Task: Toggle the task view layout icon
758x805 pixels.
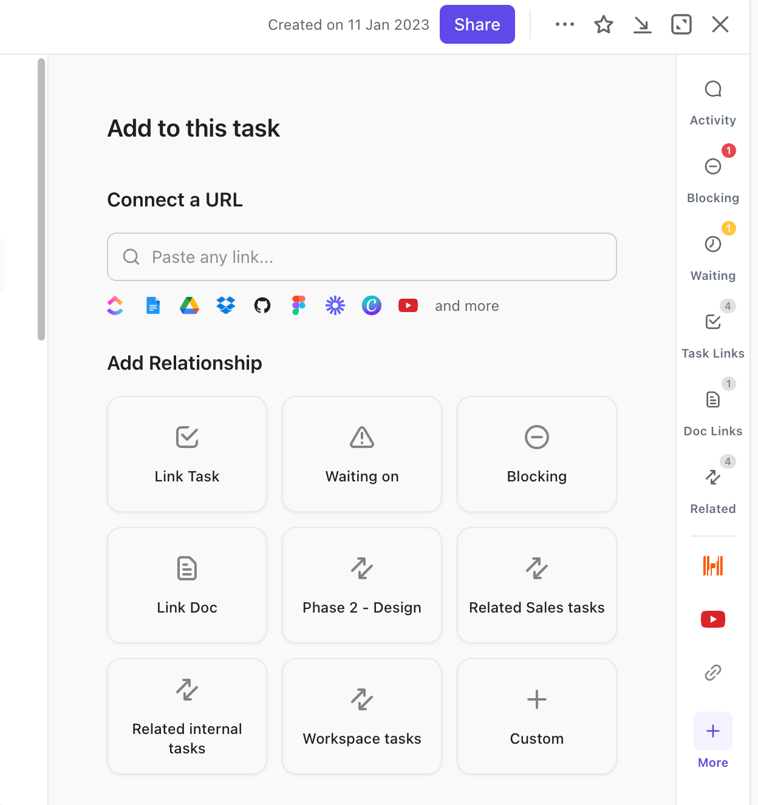Action: [681, 25]
